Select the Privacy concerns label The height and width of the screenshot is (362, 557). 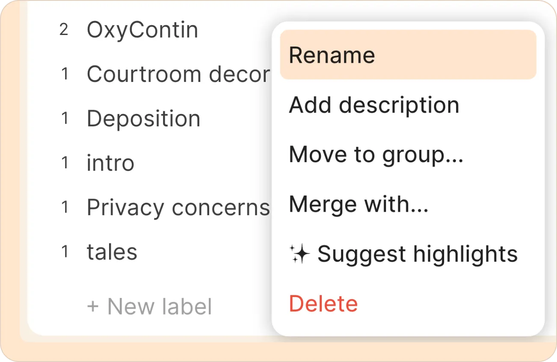coord(178,208)
